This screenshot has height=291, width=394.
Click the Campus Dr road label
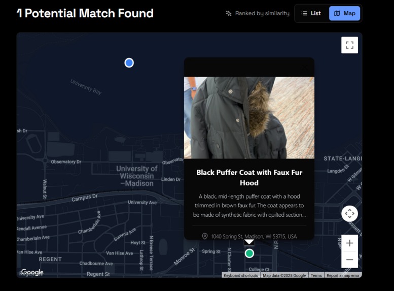coord(84,198)
